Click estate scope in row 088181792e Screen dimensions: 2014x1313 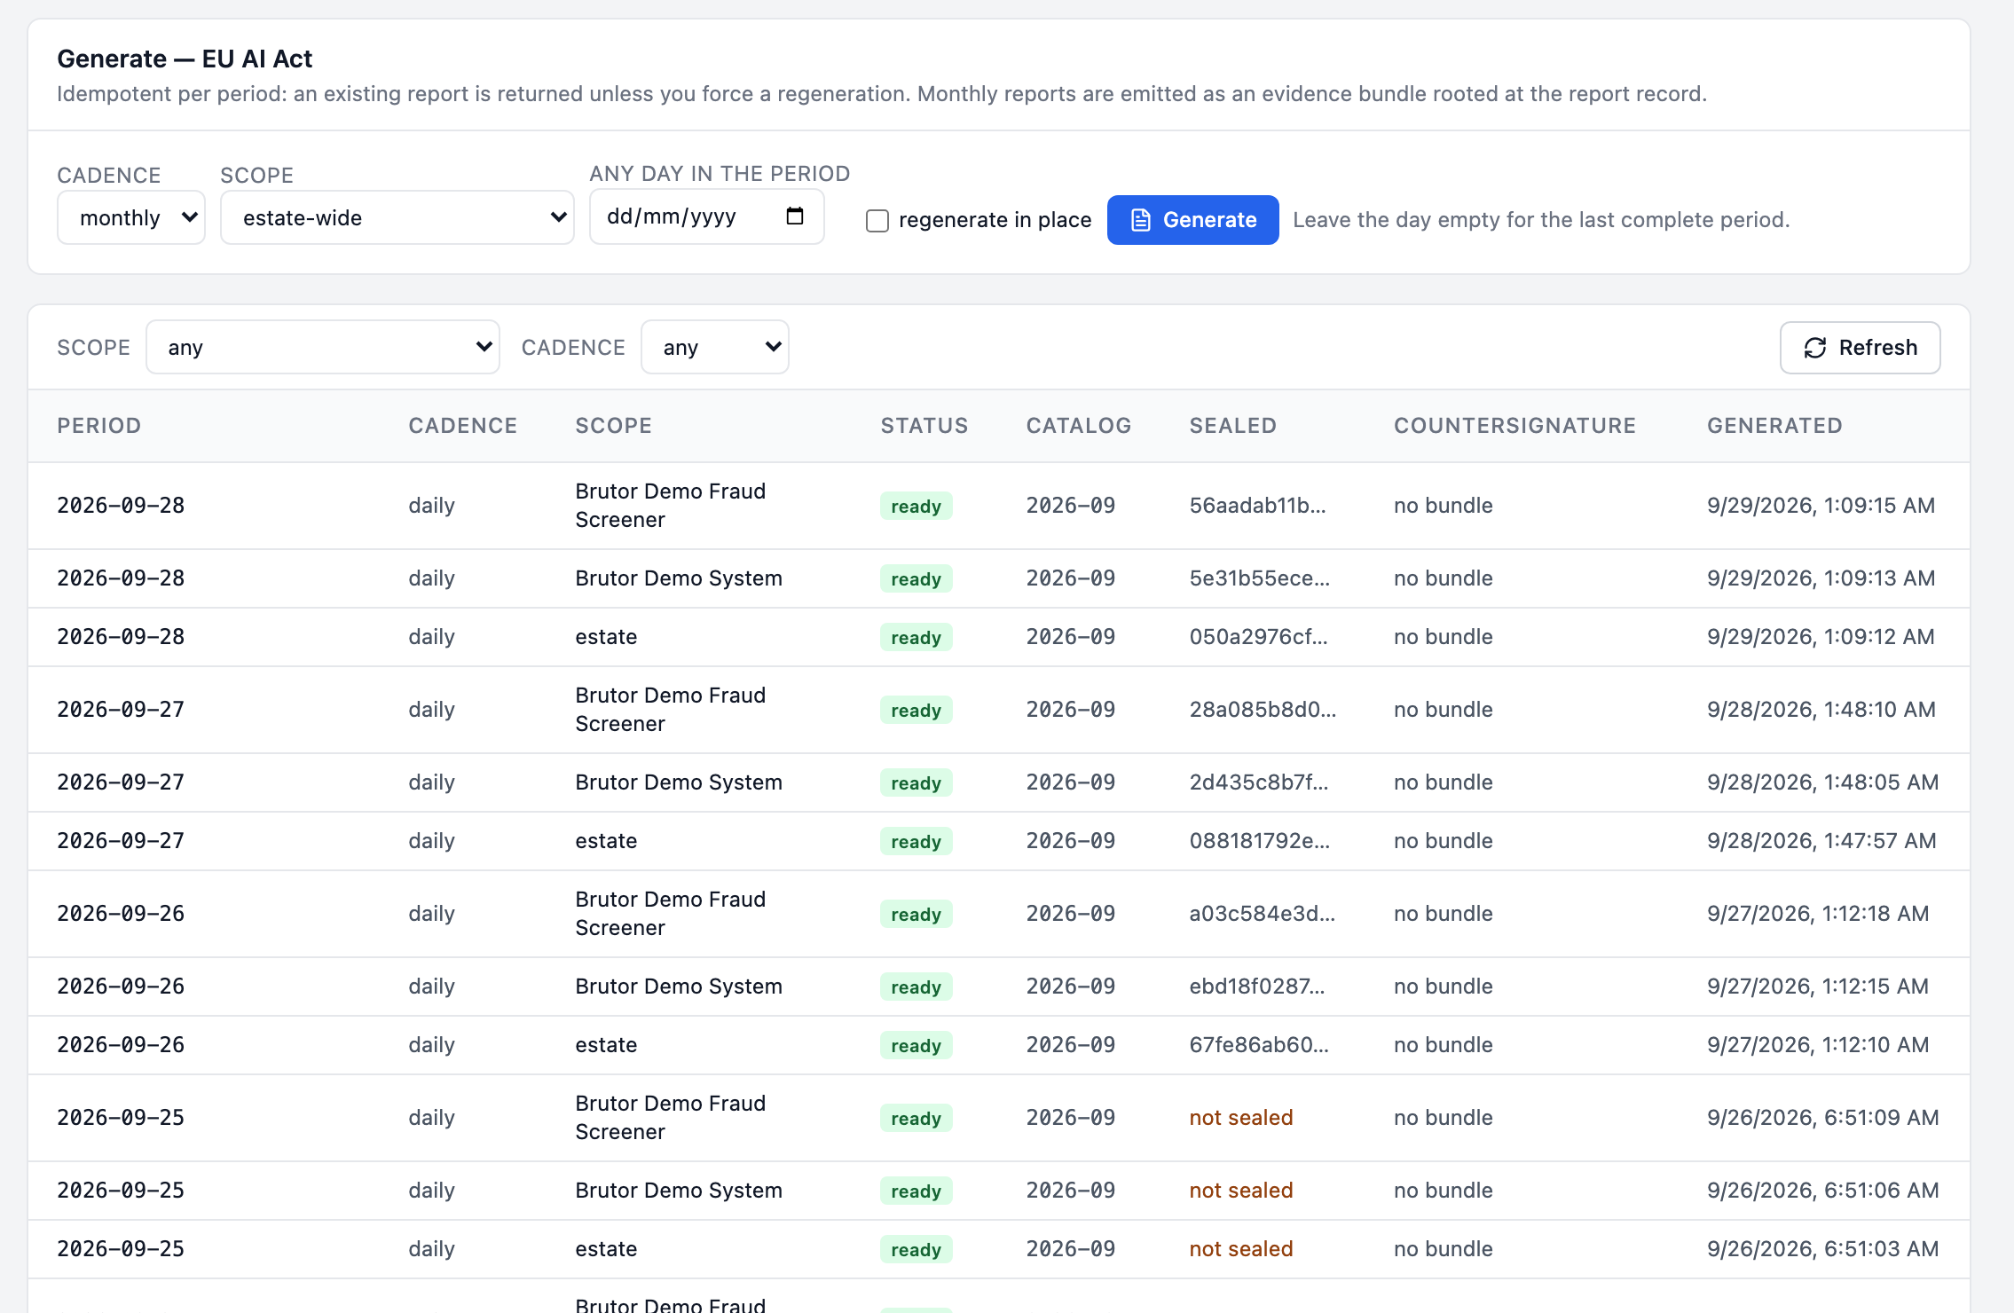(x=606, y=841)
